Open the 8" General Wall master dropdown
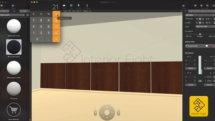The height and width of the screenshot is (121, 215). coord(200,46)
